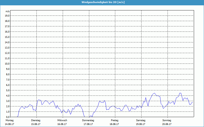Click the date label 19.08.17

[x=141, y=124]
